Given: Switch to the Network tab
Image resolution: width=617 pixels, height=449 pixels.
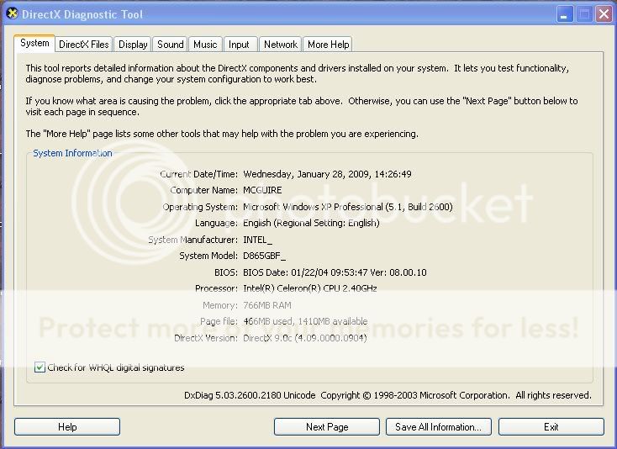Looking at the screenshot, I should (281, 45).
